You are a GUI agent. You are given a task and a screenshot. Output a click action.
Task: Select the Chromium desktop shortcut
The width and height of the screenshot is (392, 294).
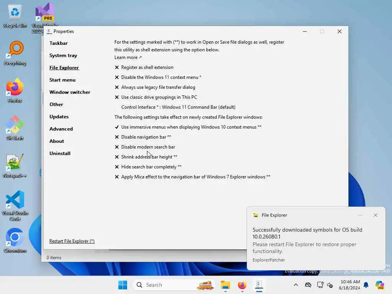(15, 240)
